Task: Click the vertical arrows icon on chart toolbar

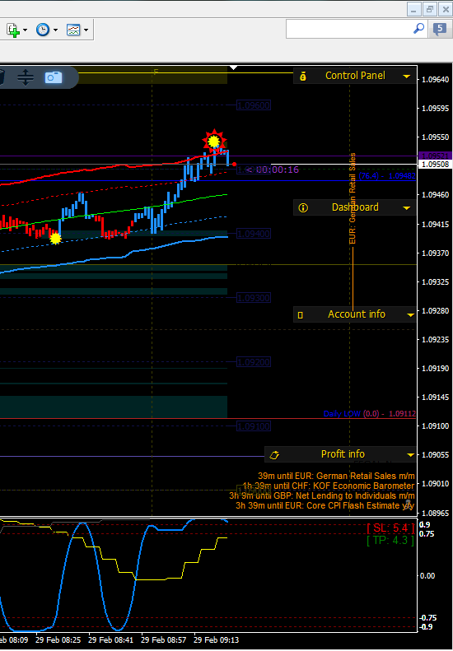Action: (26, 77)
